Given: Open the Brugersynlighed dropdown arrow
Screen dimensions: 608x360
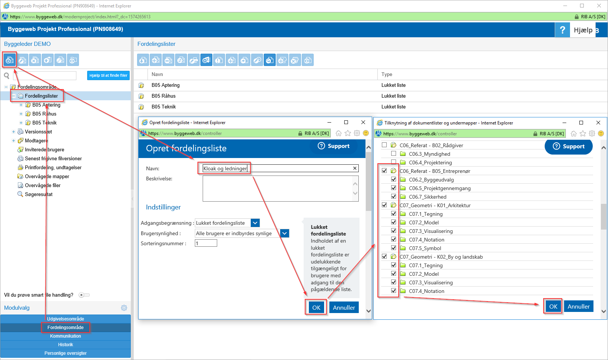Looking at the screenshot, I should (284, 233).
